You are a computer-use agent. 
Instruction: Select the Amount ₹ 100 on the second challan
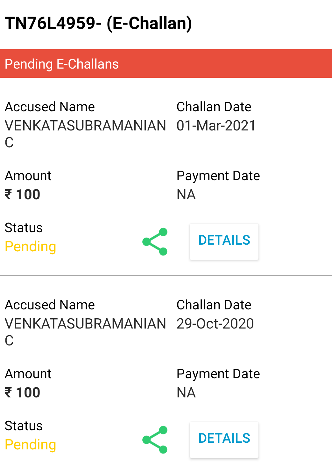(22, 392)
